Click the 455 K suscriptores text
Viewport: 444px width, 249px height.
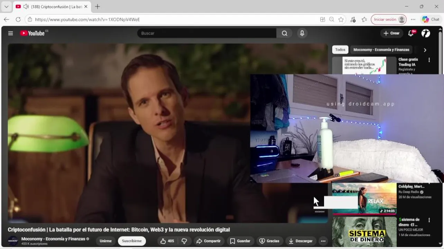tap(34, 244)
